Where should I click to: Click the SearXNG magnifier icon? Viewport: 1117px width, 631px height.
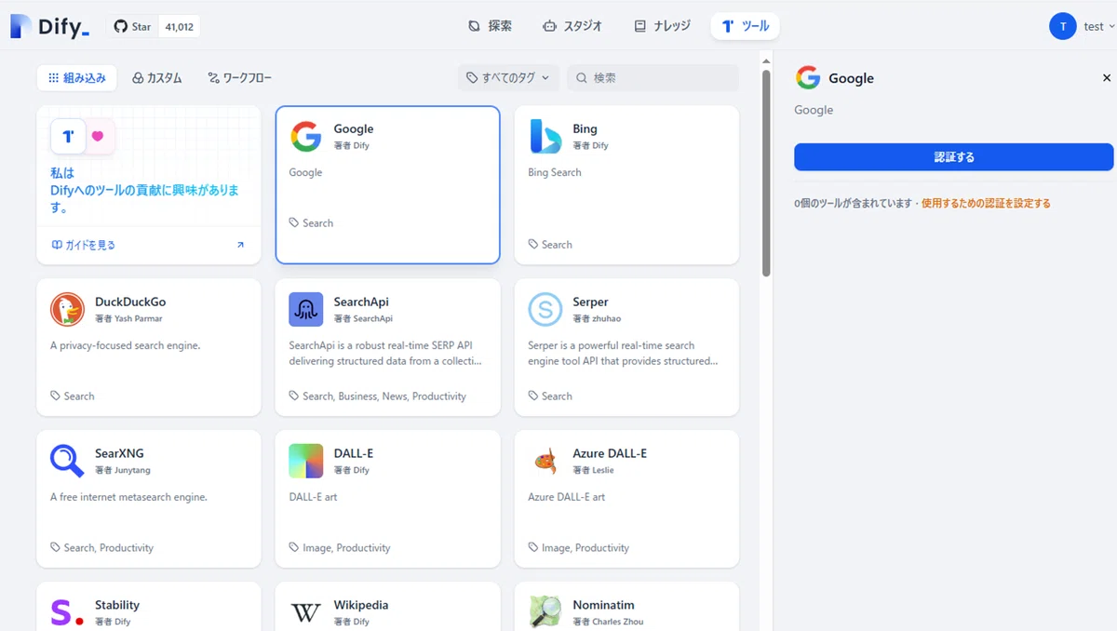tap(67, 461)
